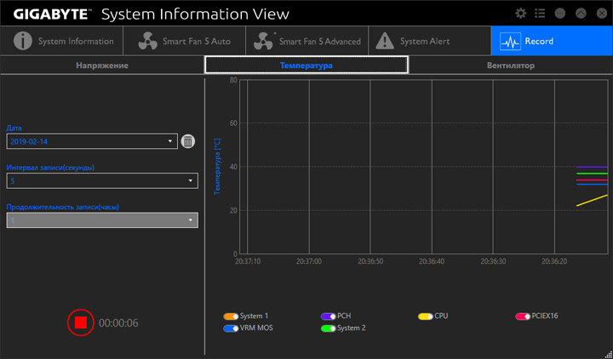613x359 pixels.
Task: Switch to System Alert tab
Action: tap(429, 41)
